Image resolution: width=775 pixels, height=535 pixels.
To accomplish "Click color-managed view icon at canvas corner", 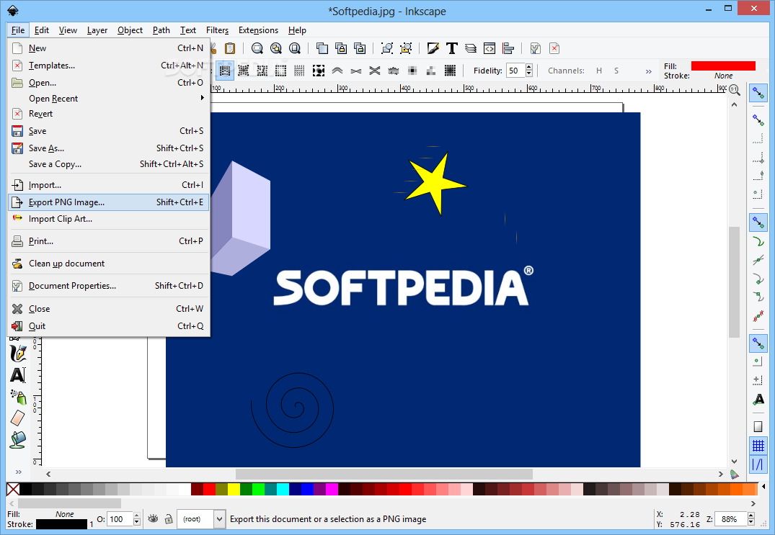I will pyautogui.click(x=735, y=475).
